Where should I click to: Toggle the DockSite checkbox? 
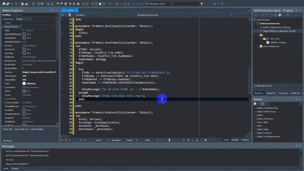point(24,110)
